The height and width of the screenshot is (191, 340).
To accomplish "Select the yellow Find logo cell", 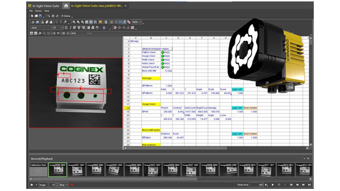I will pyautogui.click(x=151, y=78).
